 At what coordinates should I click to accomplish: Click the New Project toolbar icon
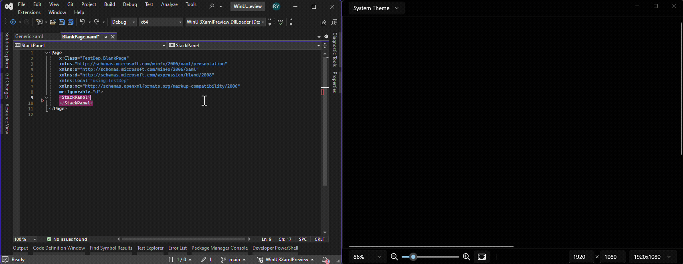(x=39, y=22)
